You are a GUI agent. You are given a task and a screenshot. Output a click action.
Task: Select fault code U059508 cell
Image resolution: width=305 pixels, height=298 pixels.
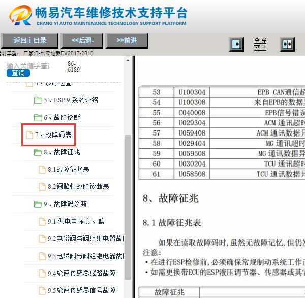192,153
